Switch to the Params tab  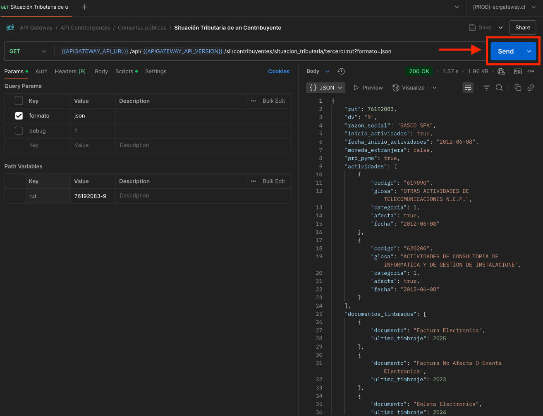tap(16, 71)
